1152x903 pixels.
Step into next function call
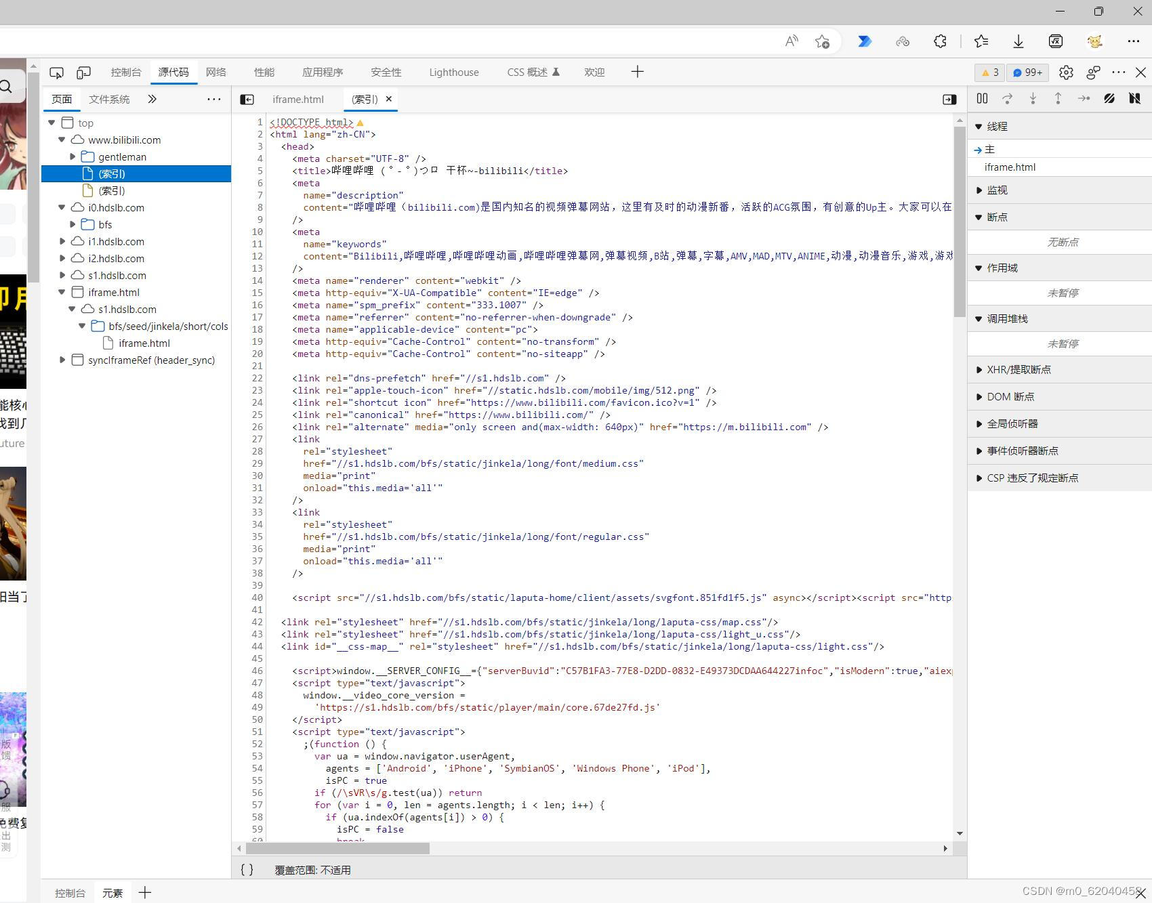click(1033, 99)
